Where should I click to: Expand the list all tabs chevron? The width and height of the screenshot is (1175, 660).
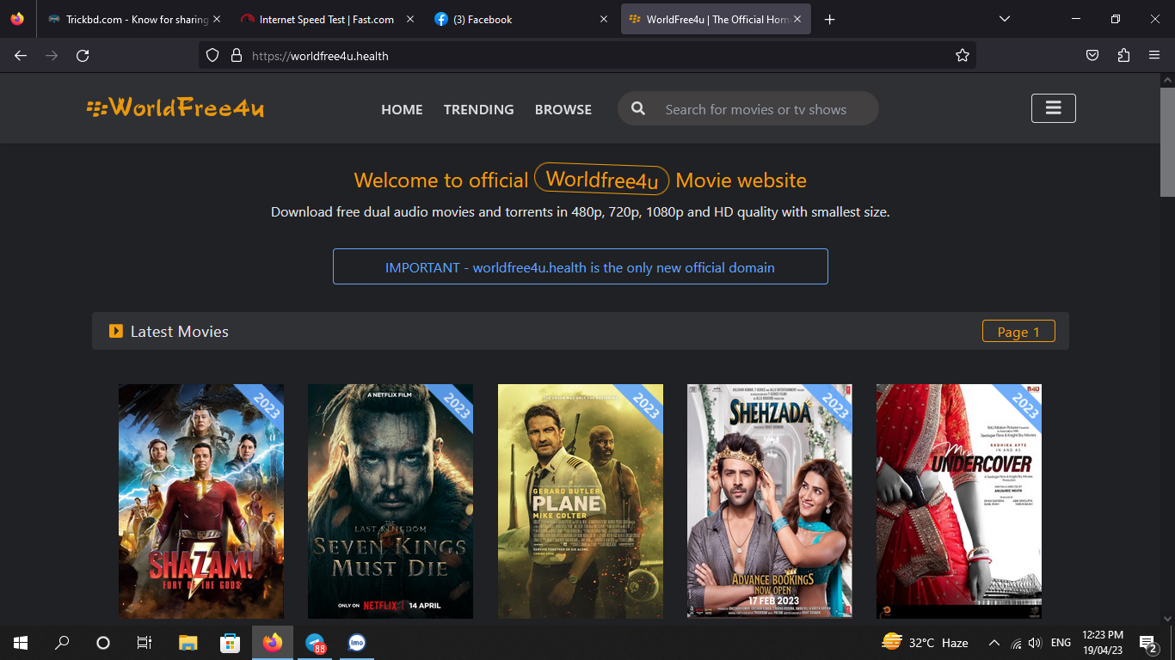(x=1005, y=19)
